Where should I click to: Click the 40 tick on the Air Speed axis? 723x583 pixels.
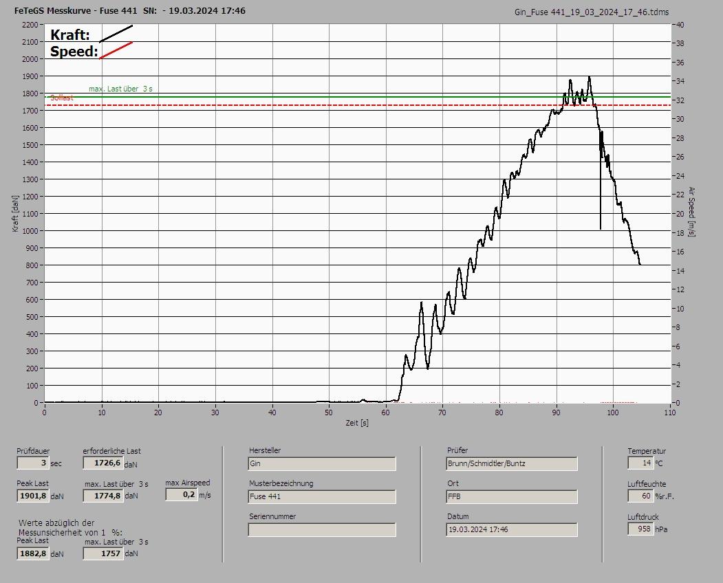point(680,25)
